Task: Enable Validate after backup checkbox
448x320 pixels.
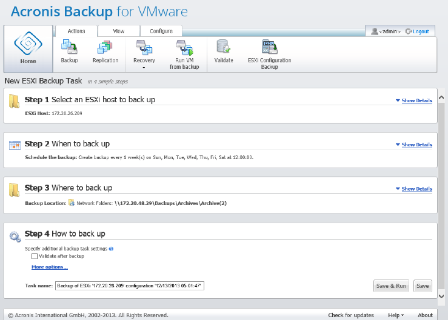Action: point(35,256)
